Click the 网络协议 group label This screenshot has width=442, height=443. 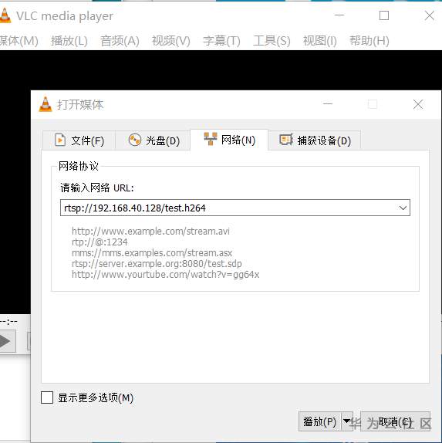click(x=78, y=166)
